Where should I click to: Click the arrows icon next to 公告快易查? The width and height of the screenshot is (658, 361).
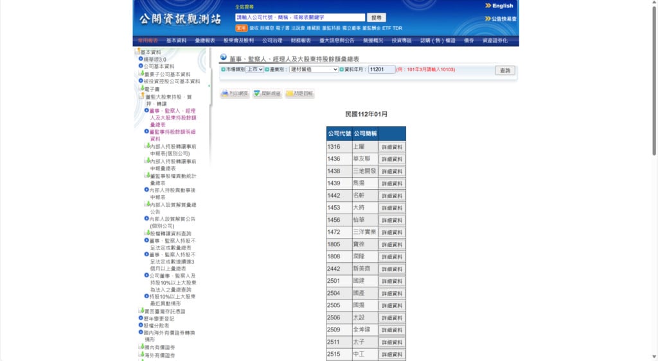(x=488, y=19)
